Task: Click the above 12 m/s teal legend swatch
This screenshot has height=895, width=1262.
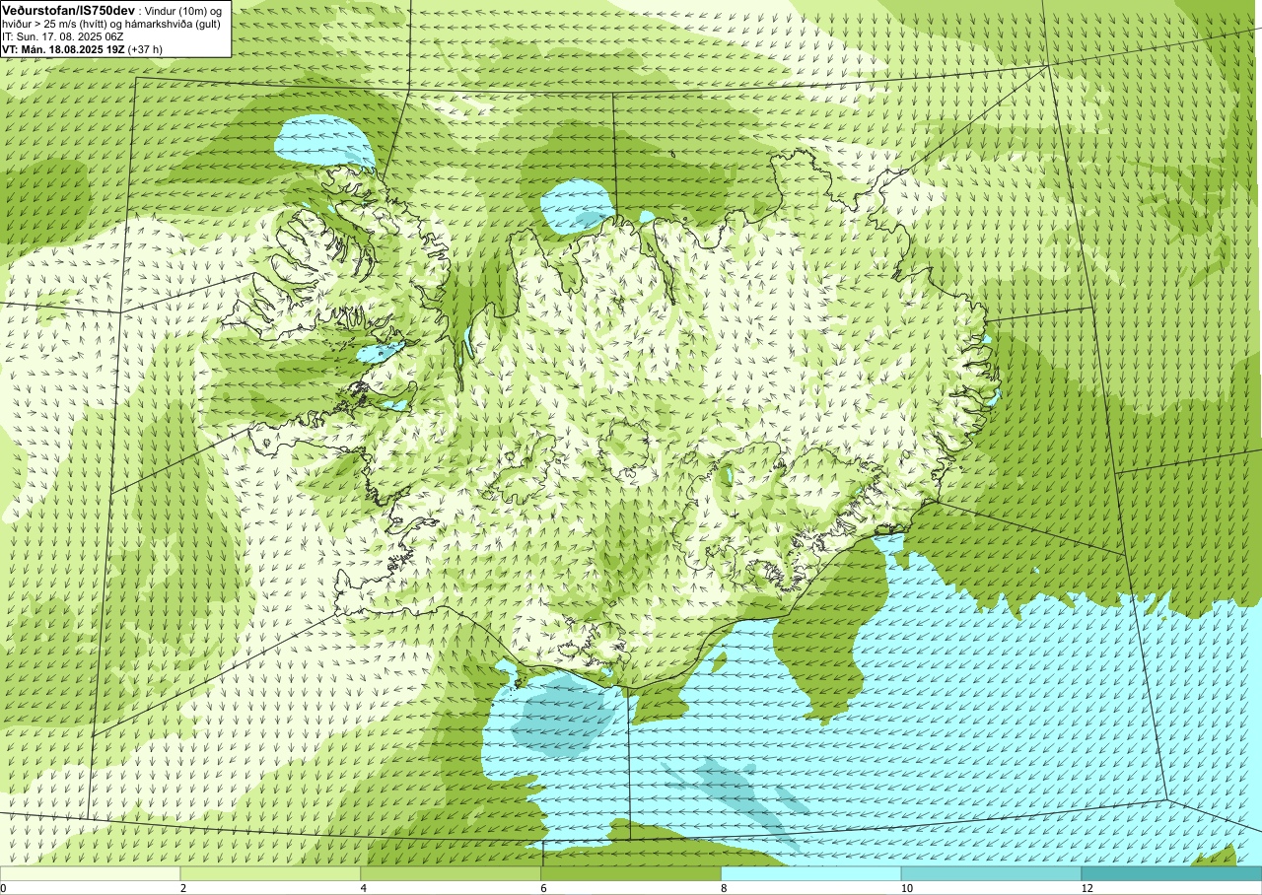Action: [x=1172, y=873]
